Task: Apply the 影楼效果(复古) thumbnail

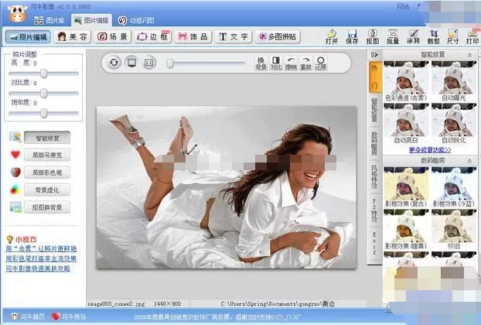Action: click(406, 184)
